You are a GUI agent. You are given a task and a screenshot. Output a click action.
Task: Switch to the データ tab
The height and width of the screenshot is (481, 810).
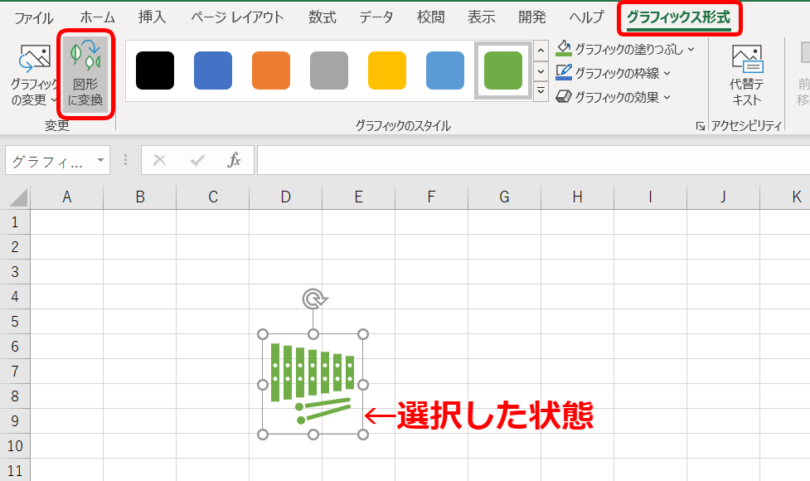point(376,16)
